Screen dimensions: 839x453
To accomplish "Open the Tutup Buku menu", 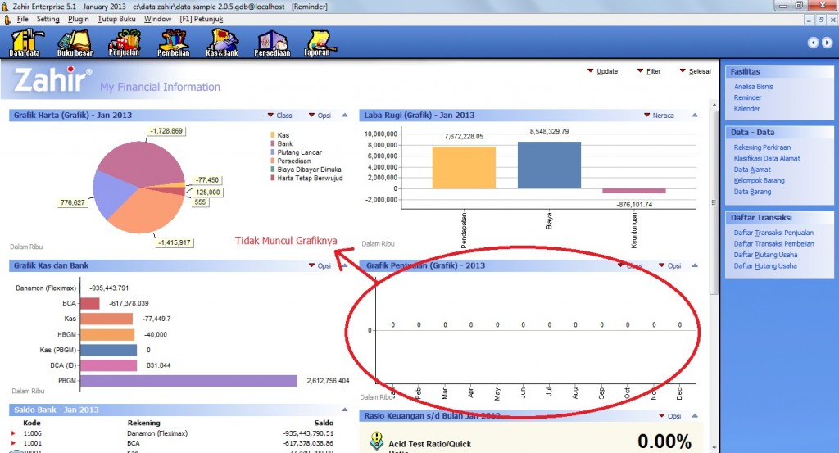I will [x=116, y=18].
